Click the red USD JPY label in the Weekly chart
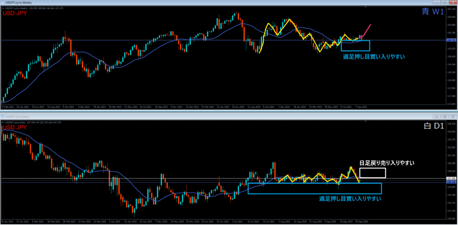 pyautogui.click(x=14, y=13)
